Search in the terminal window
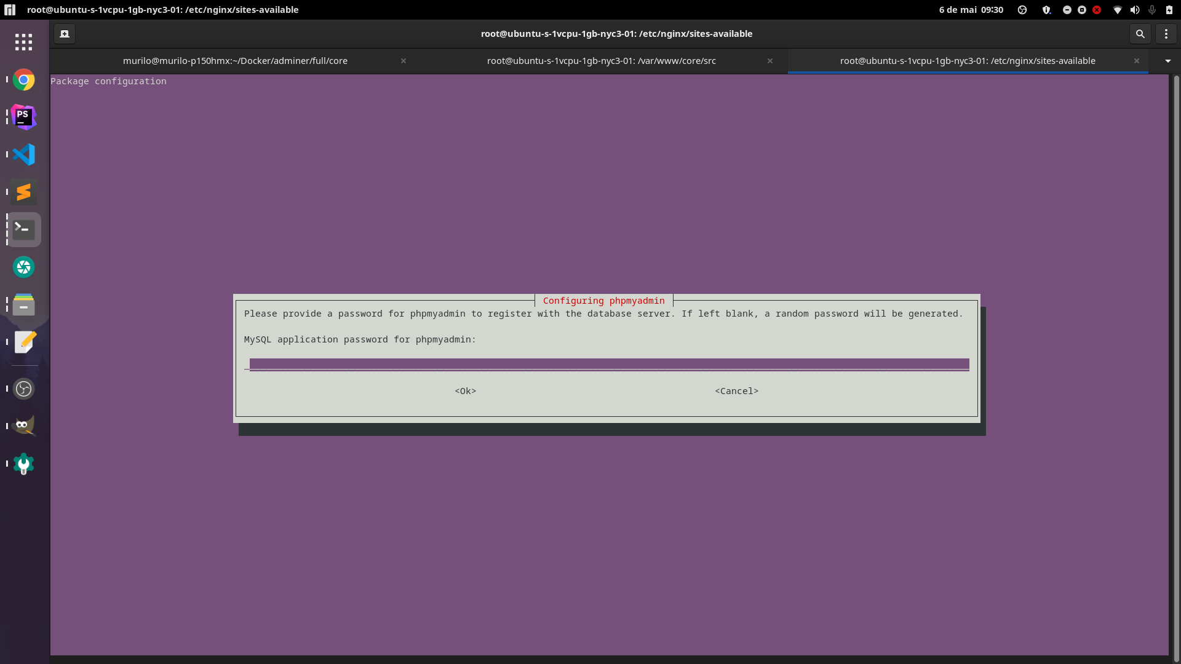Viewport: 1181px width, 664px height. 1140,34
